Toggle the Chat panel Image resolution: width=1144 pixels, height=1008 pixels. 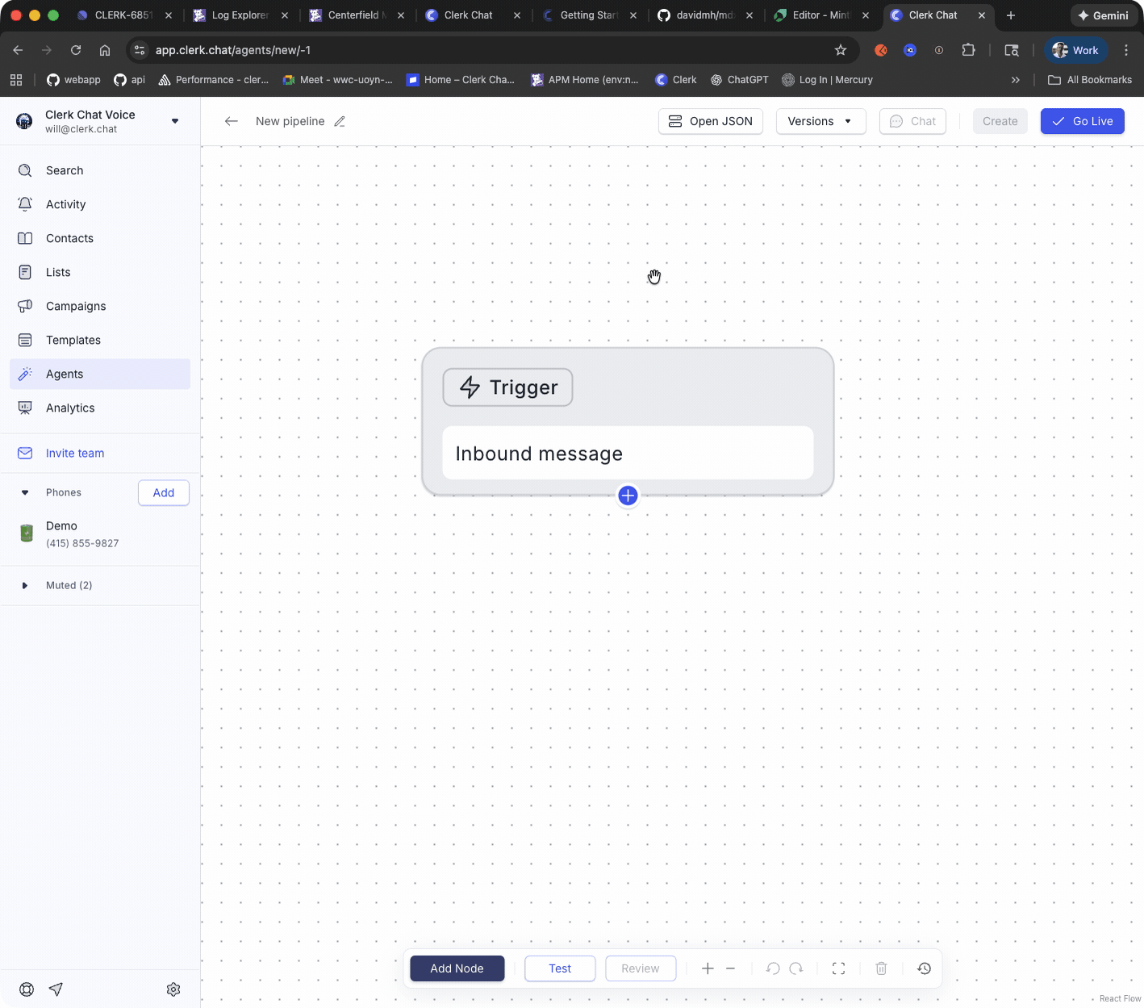coord(912,121)
